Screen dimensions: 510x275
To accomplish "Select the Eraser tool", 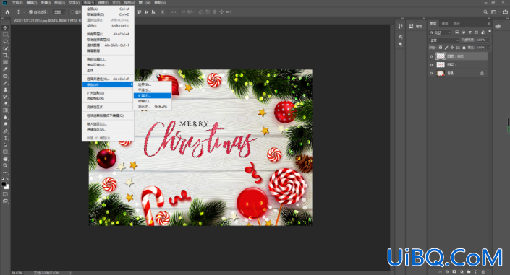I will click(5, 103).
